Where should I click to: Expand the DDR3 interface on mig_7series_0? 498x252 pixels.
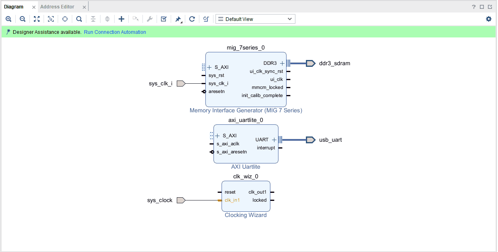point(282,63)
